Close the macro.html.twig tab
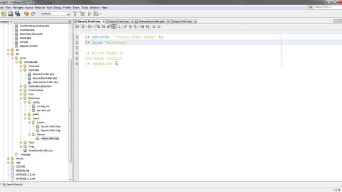 196,21
